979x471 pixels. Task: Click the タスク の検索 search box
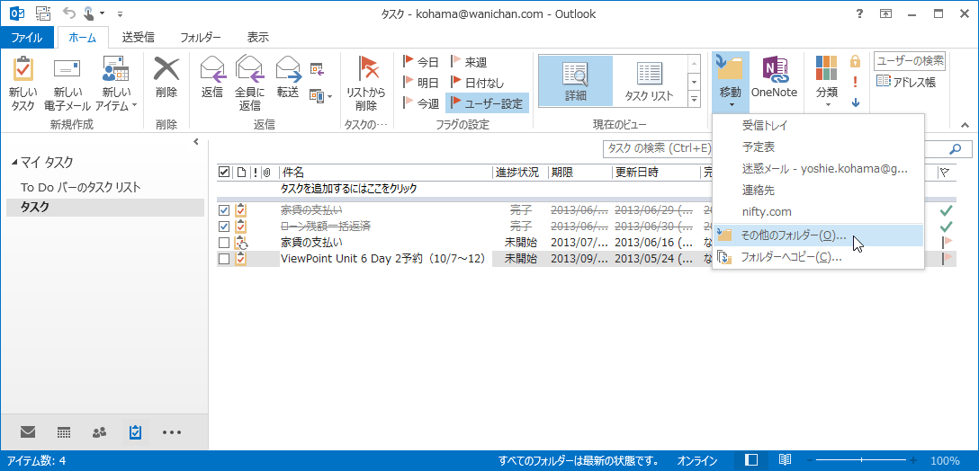click(657, 148)
